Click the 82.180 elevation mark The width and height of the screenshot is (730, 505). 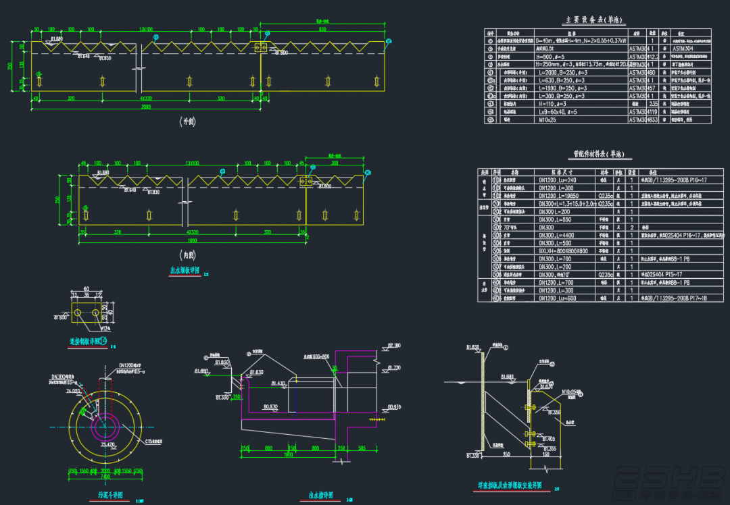(x=394, y=346)
